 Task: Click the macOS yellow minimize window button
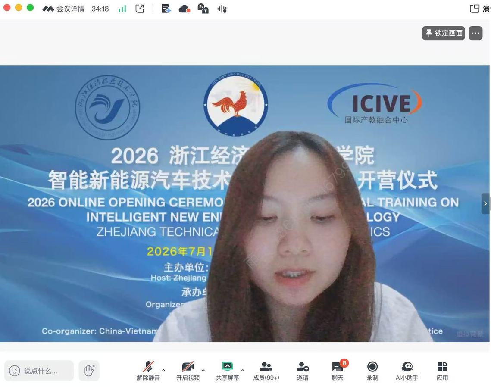(19, 8)
